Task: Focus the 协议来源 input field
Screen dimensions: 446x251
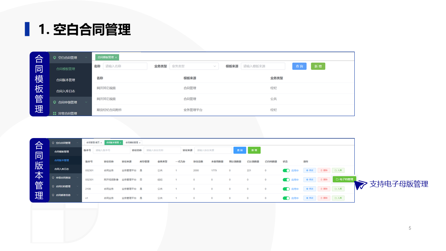Action: coord(213,150)
